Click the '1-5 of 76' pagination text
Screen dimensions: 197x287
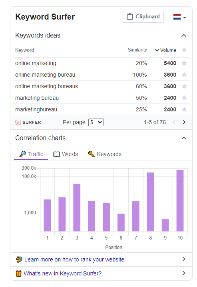[x=155, y=122]
